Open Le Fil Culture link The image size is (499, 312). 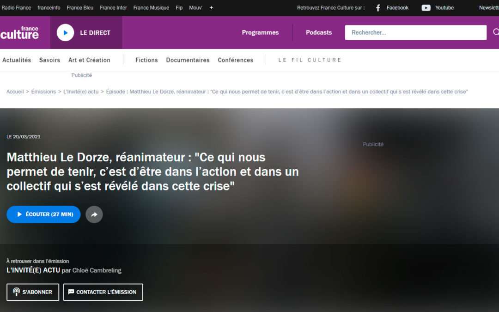[x=310, y=60]
